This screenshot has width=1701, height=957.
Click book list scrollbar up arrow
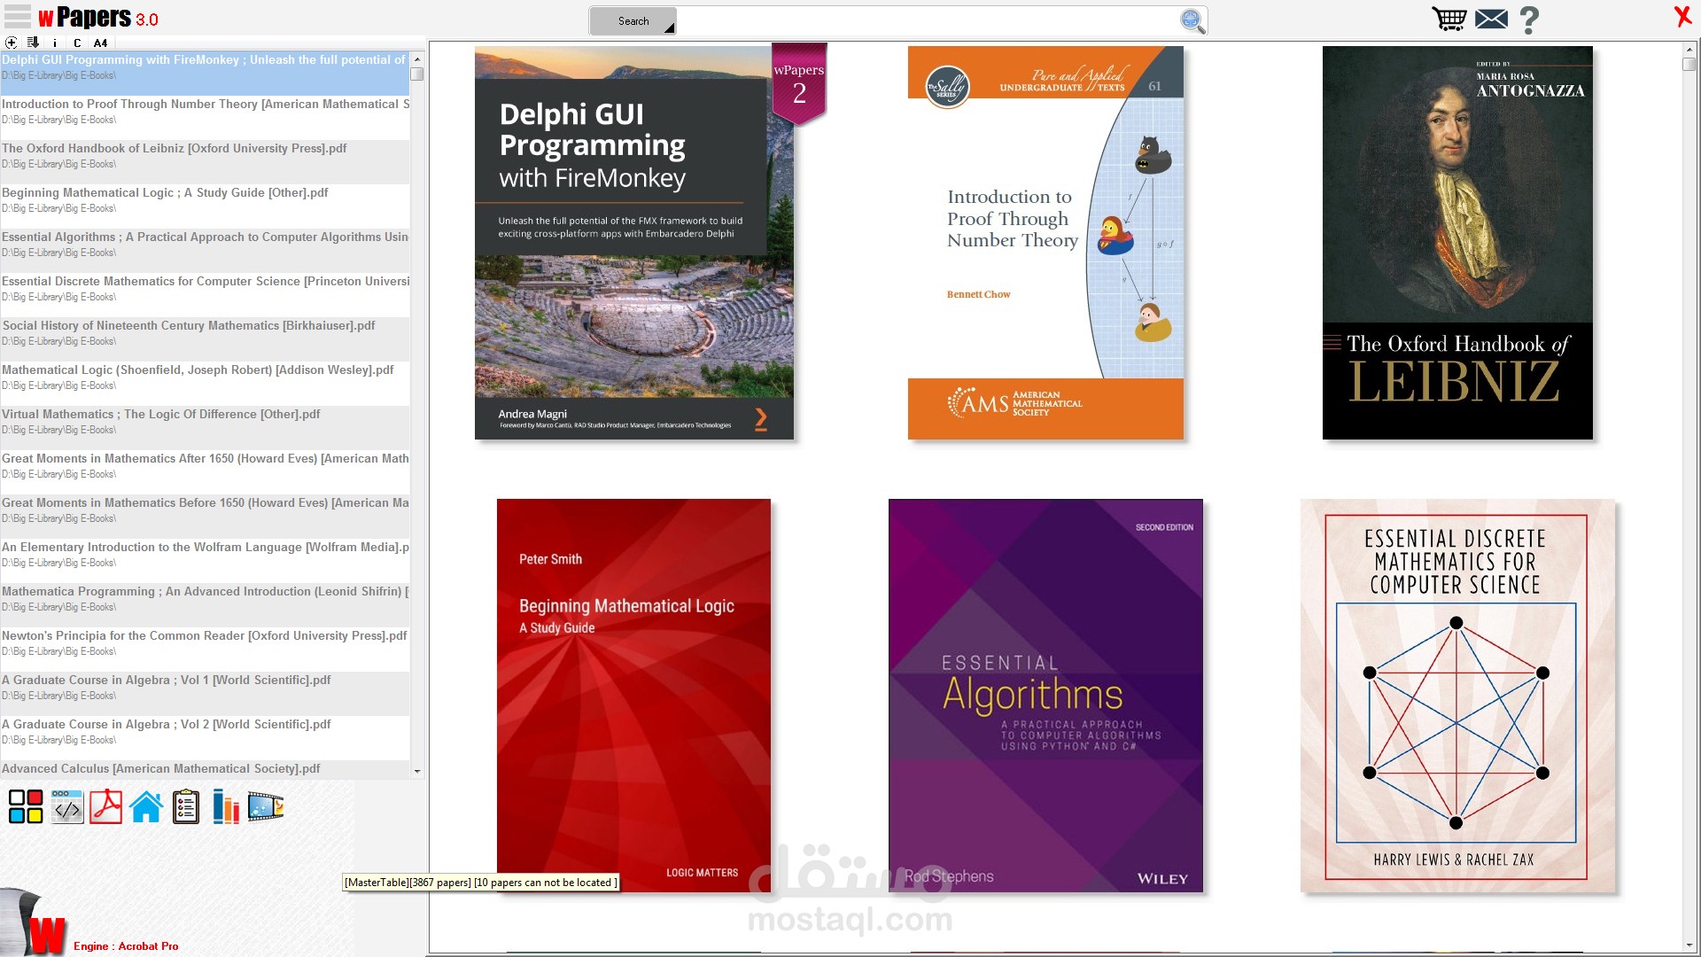coord(417,58)
